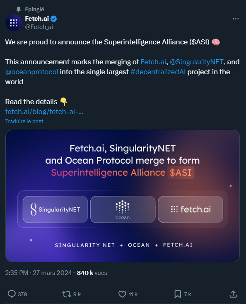This screenshot has height=304, width=246.
Task: Click the reply speech bubble icon
Action: (12, 294)
